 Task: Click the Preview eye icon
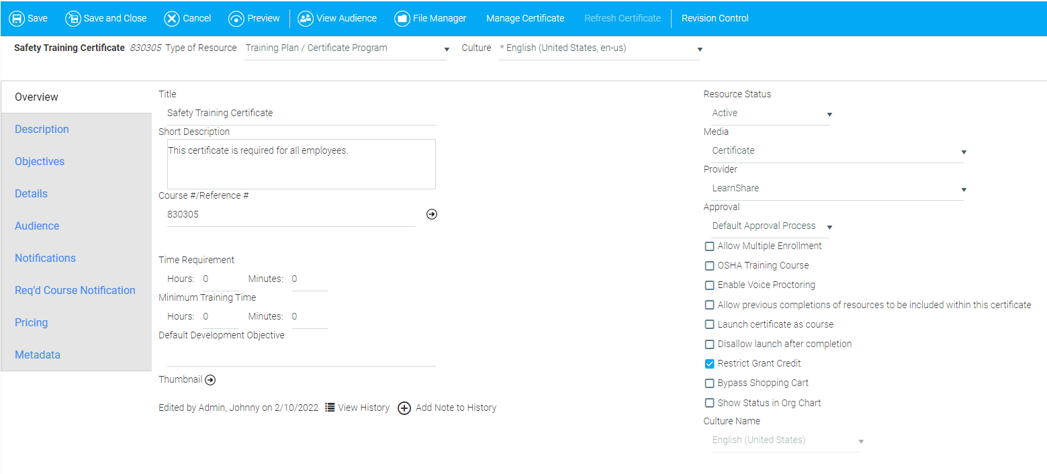pyautogui.click(x=236, y=18)
